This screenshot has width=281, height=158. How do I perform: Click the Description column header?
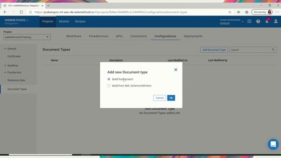(x=116, y=60)
